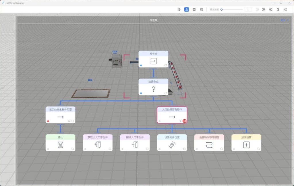
Task: Click the 传送带 panel title
Action: coord(153,20)
